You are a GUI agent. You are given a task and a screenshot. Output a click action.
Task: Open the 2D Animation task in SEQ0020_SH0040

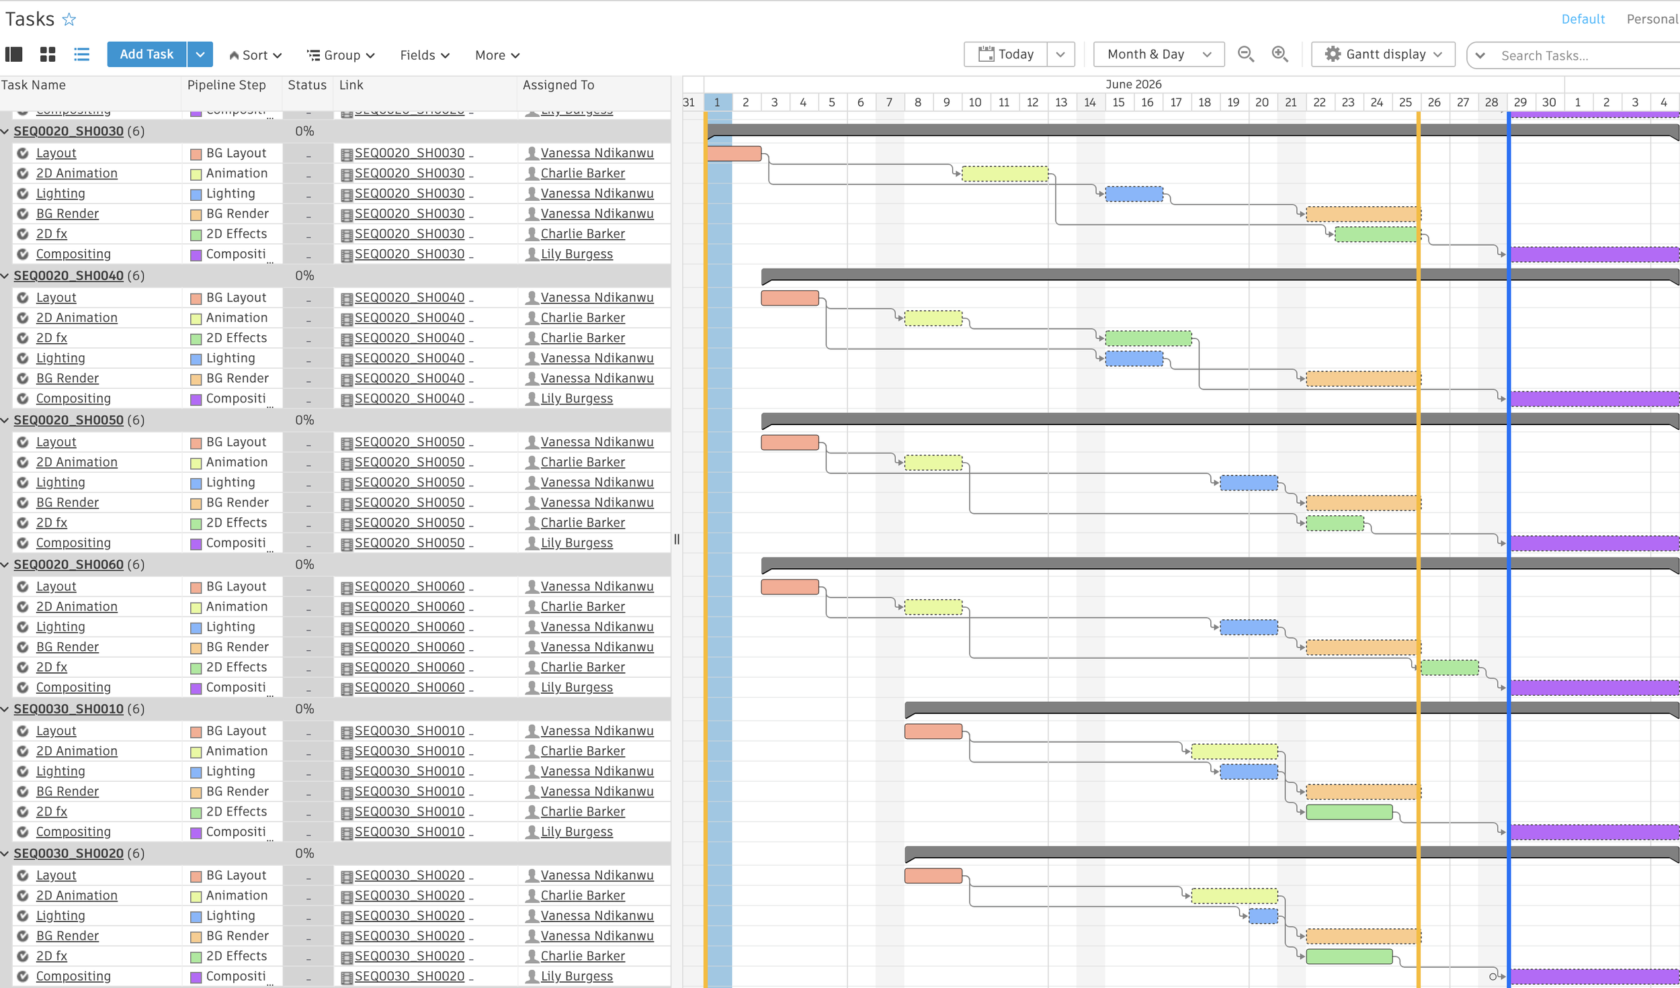click(x=77, y=318)
